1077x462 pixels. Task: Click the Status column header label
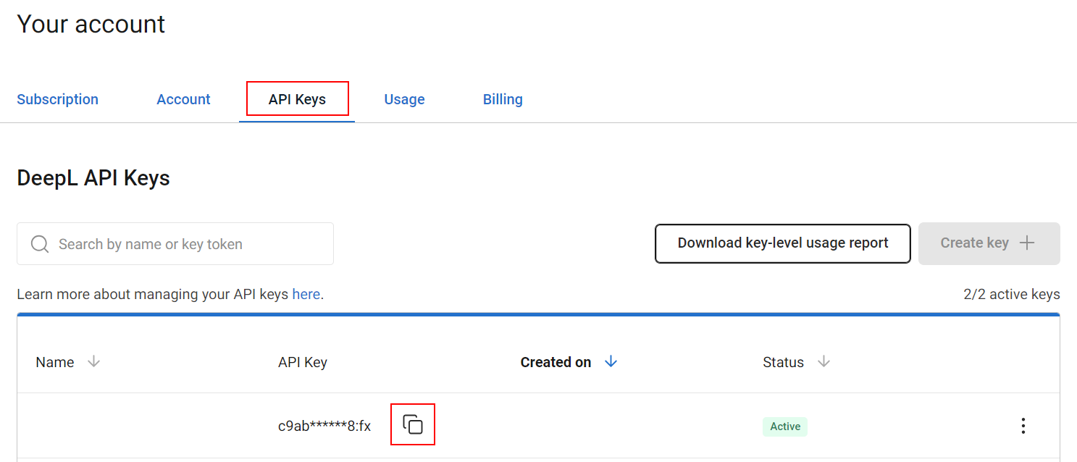coord(783,362)
